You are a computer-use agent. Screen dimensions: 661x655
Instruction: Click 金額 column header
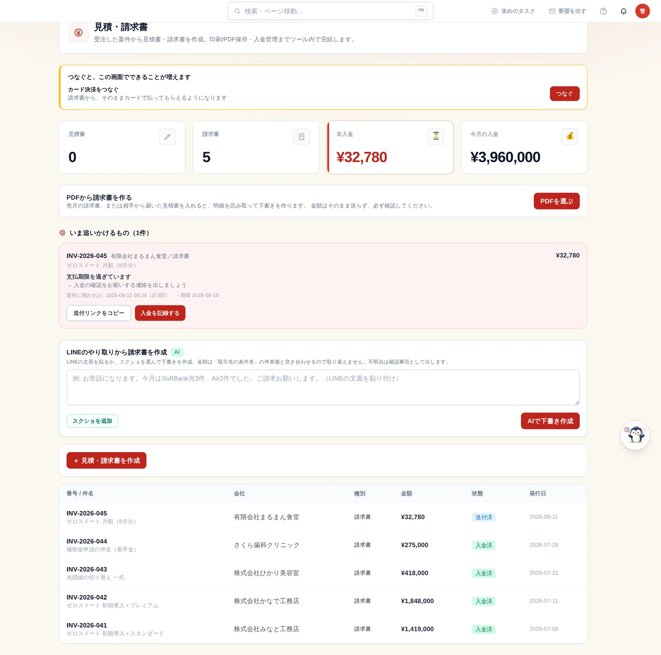click(x=407, y=493)
